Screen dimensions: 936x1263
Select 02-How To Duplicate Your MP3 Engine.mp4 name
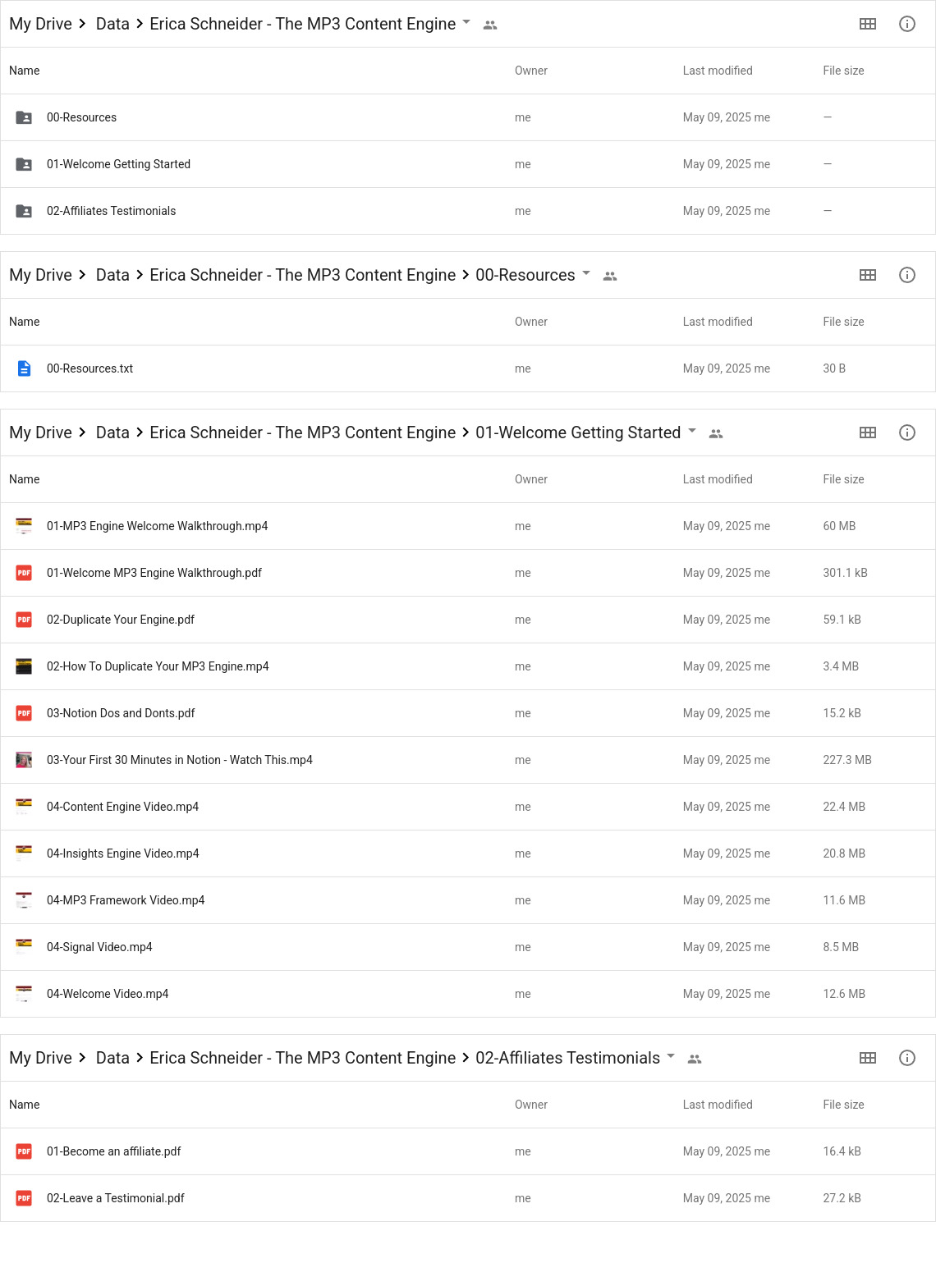[158, 666]
